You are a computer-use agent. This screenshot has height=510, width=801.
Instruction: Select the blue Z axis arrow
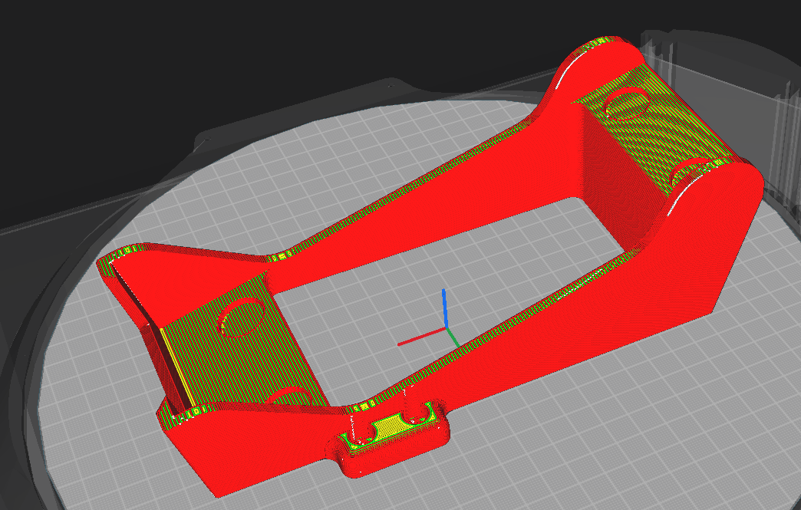pos(445,308)
